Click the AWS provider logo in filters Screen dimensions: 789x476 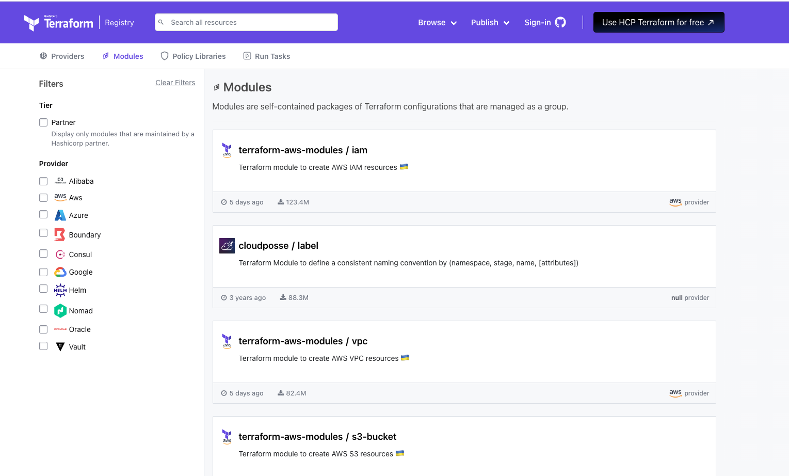[x=60, y=197]
